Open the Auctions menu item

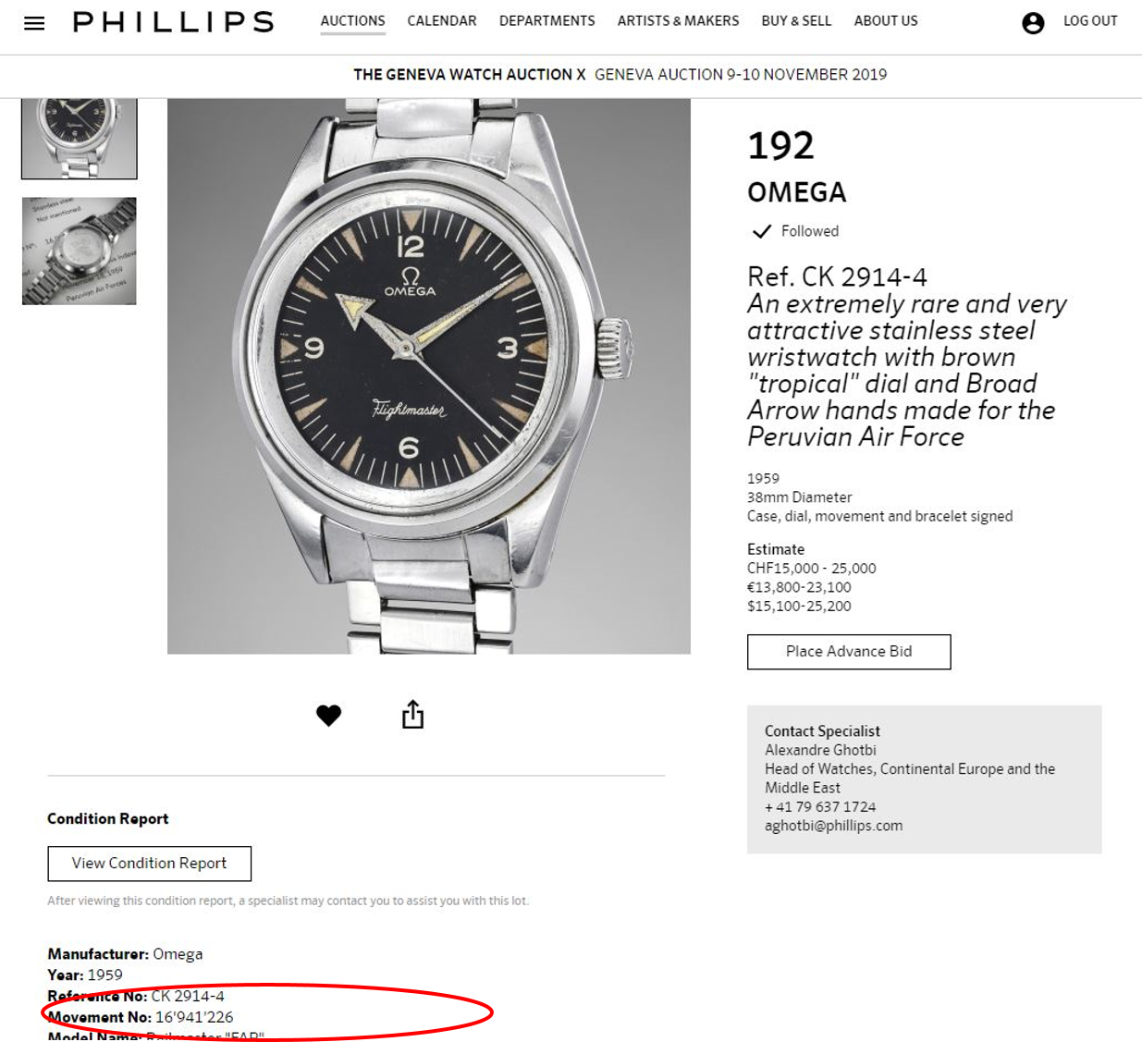coord(352,20)
